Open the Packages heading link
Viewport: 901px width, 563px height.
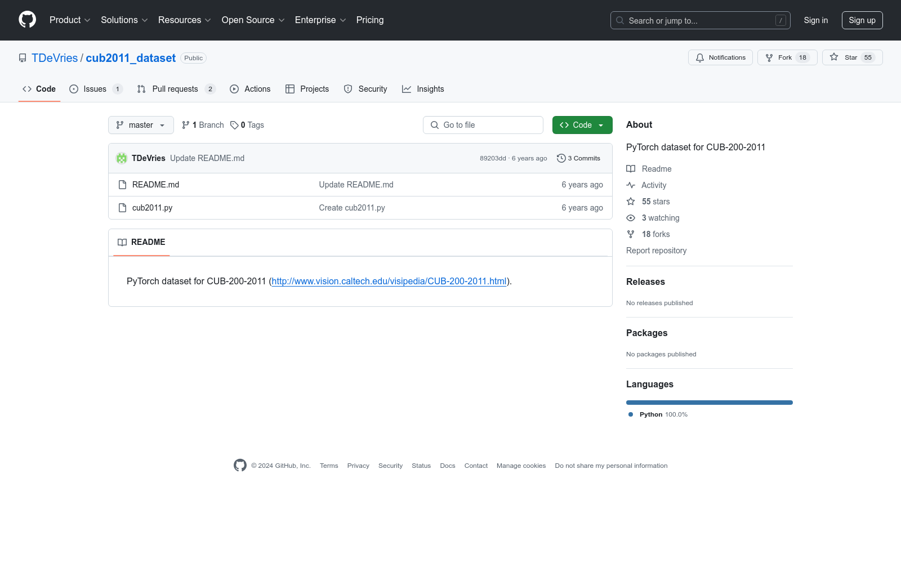tap(646, 333)
